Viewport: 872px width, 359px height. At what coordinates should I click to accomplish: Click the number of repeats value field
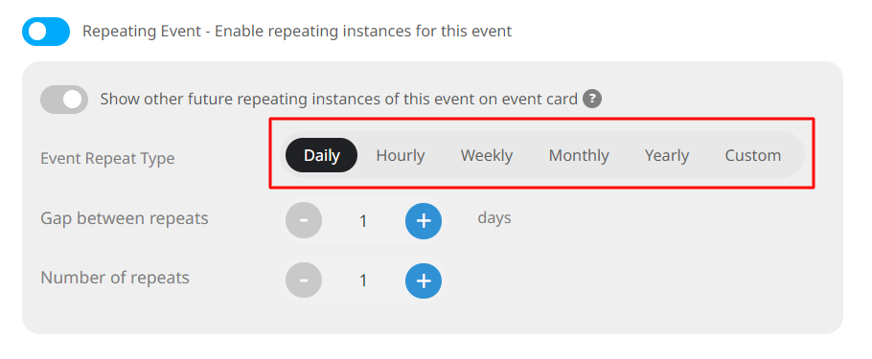(x=363, y=280)
